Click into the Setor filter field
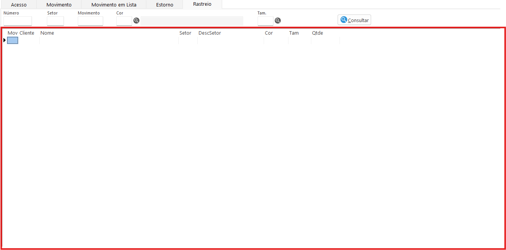 (55, 21)
